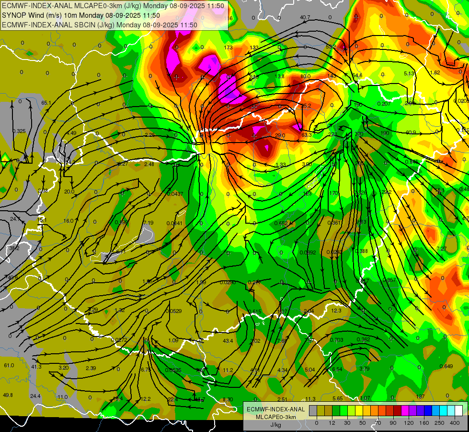
Task: Select legend scale value 160
Action: click(x=424, y=423)
